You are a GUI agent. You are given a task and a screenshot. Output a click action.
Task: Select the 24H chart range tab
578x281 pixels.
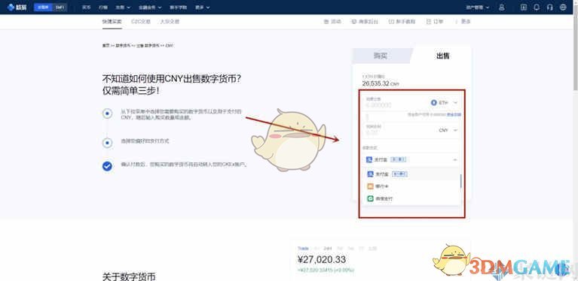327,249
